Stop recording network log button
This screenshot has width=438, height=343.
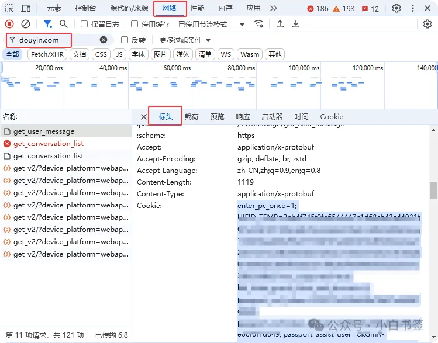click(x=9, y=25)
